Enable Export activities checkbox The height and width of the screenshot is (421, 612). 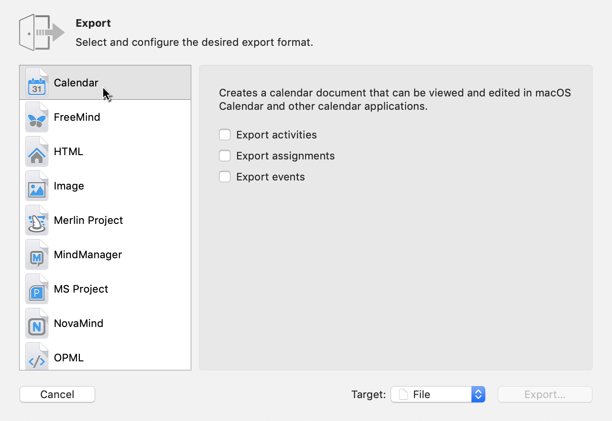225,135
